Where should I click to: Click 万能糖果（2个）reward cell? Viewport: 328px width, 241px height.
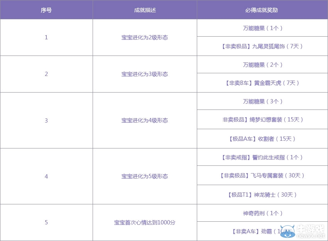pyautogui.click(x=262, y=65)
